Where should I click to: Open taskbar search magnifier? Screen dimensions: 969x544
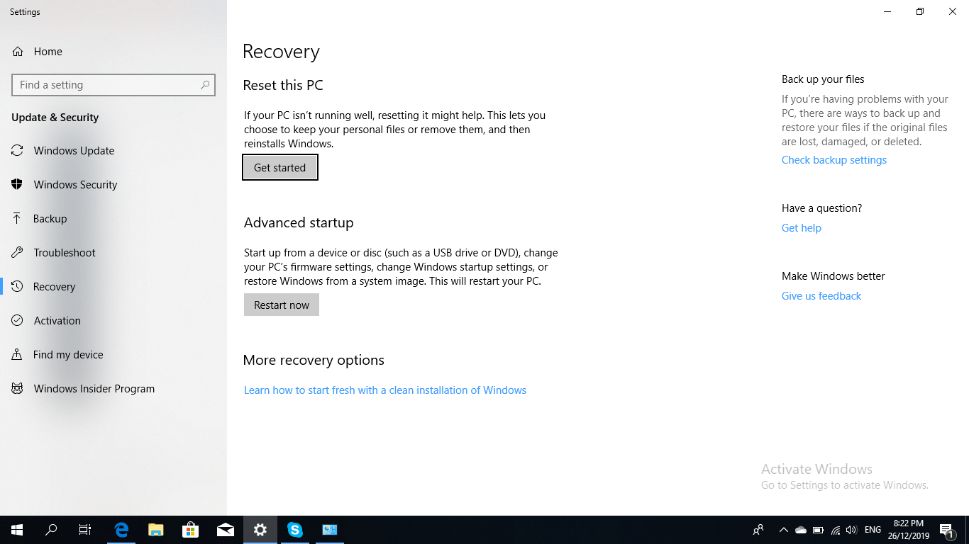[x=51, y=530]
